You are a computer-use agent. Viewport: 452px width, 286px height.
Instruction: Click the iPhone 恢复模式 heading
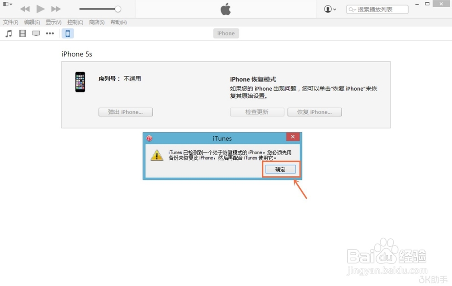[253, 79]
